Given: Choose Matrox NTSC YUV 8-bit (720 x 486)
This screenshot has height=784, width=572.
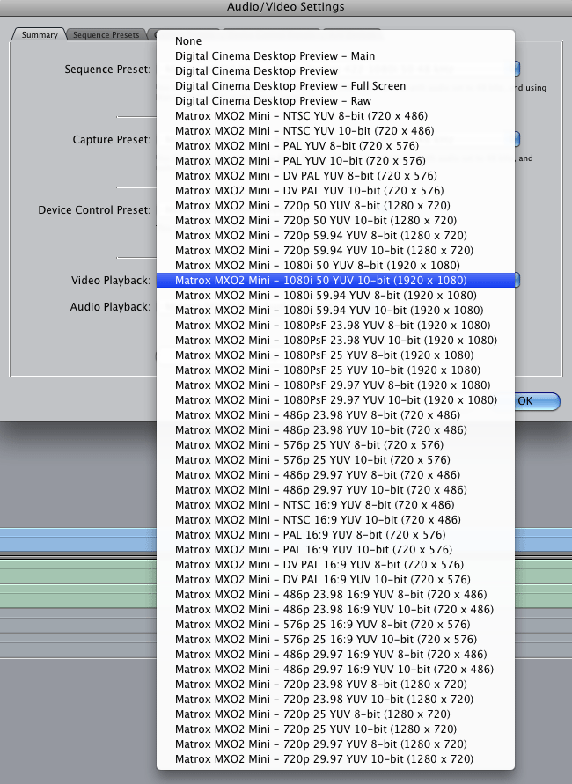Looking at the screenshot, I should coord(316,116).
